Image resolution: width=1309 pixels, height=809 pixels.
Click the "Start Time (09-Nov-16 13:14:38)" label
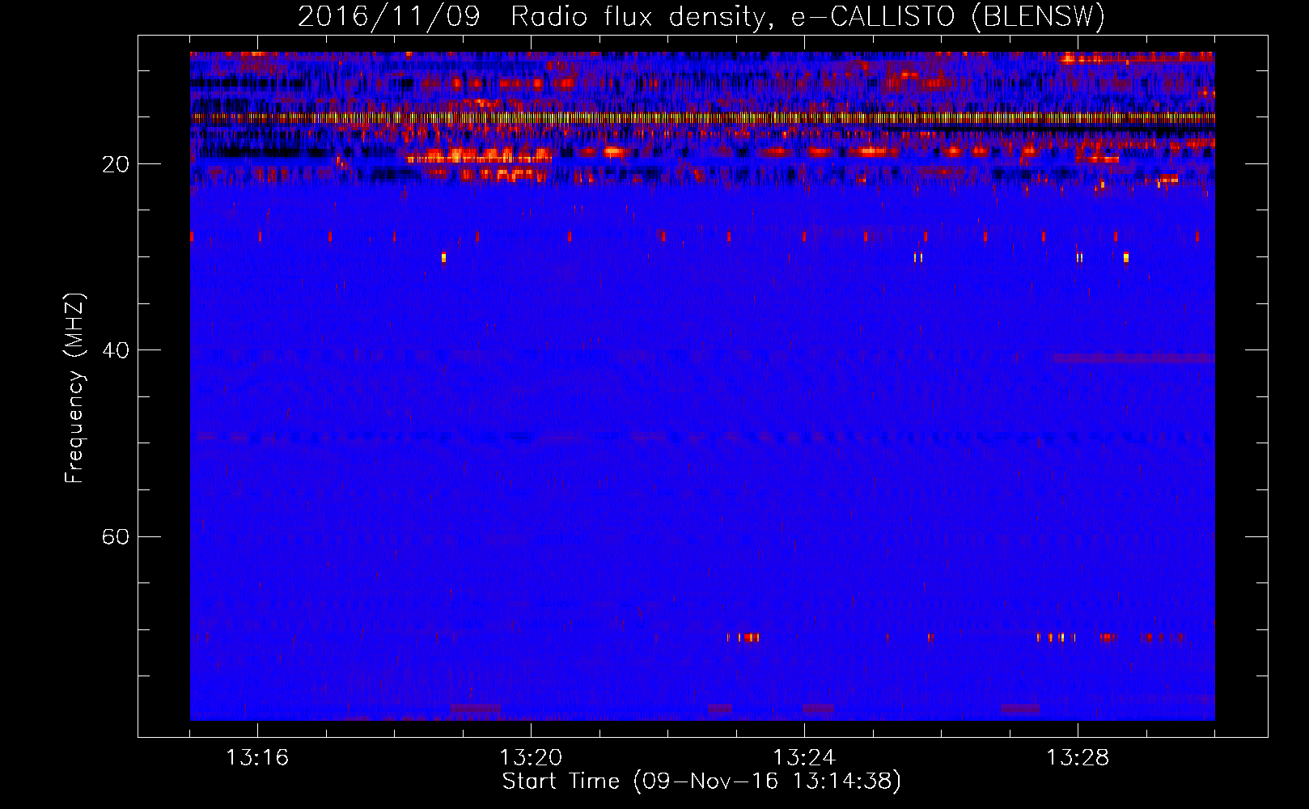701,781
